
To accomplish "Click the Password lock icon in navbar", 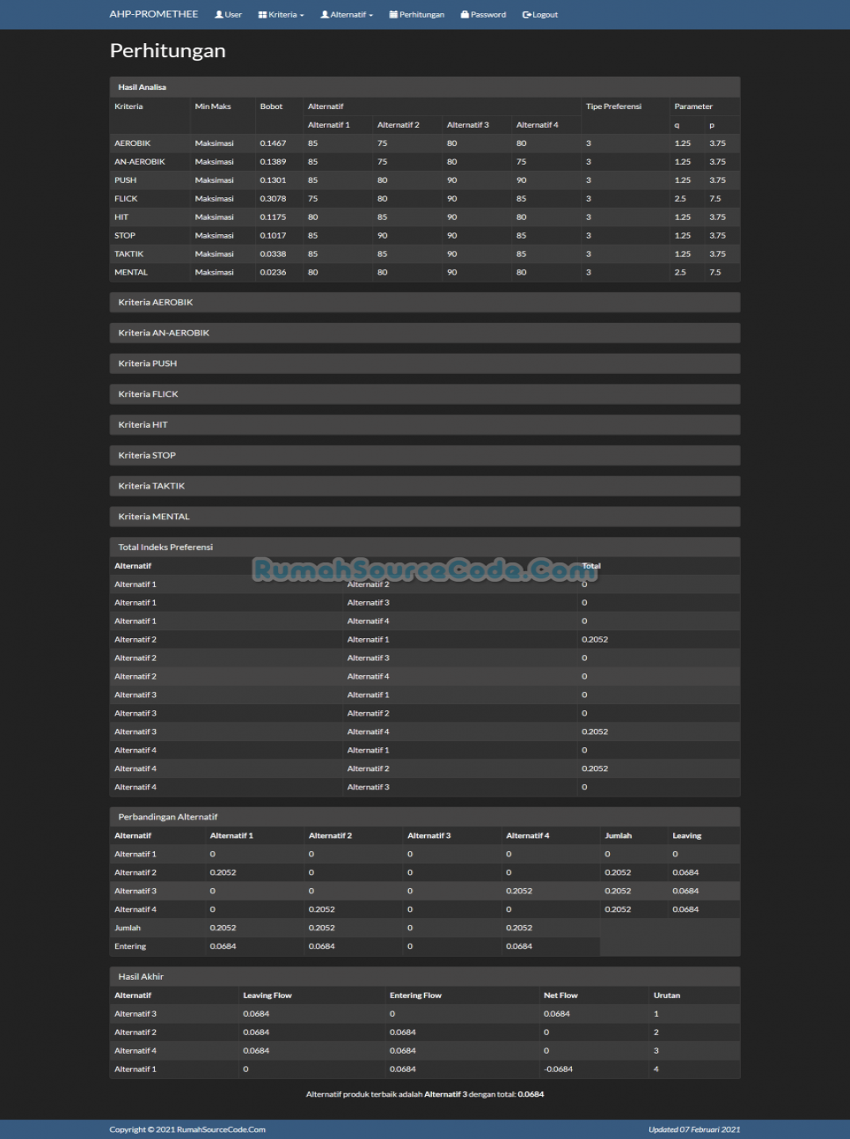I will point(465,15).
